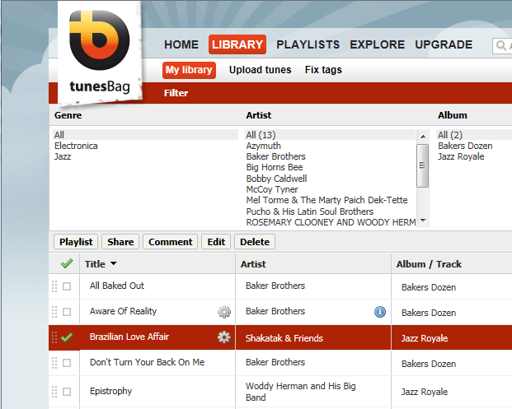Screen dimensions: 512x409
Task: Click the Playlist button
Action: 76,242
